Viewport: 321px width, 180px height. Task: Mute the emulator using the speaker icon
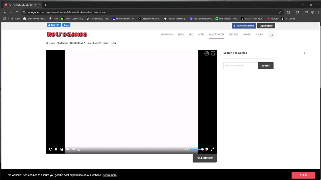(186, 149)
